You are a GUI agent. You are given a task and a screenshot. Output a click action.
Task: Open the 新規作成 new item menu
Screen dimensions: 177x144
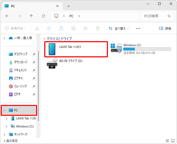(x=15, y=29)
